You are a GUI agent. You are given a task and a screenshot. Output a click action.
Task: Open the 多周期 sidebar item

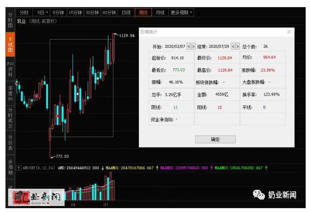click(10, 167)
